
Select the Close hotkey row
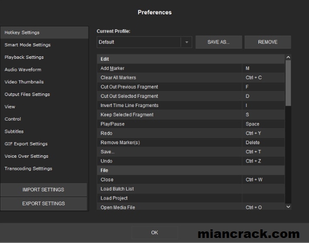191,179
